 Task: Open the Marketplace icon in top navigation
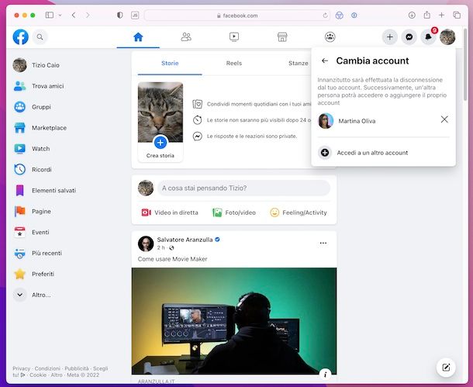click(x=282, y=37)
